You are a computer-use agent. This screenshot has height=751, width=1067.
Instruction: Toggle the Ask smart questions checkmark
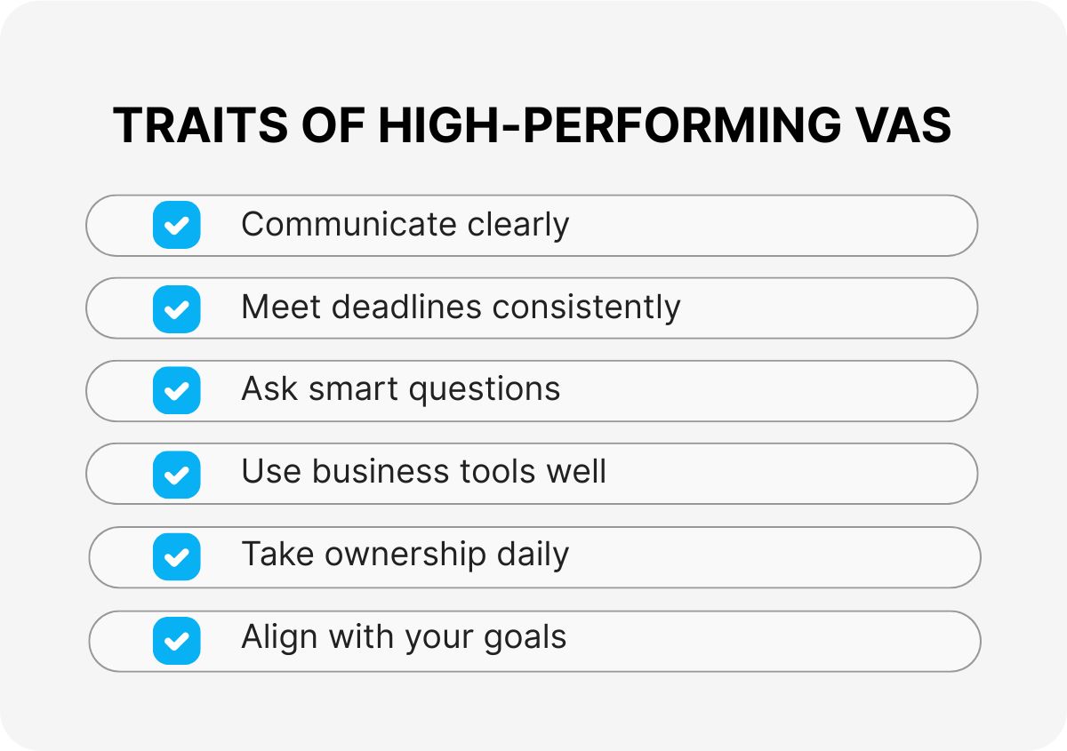click(176, 391)
